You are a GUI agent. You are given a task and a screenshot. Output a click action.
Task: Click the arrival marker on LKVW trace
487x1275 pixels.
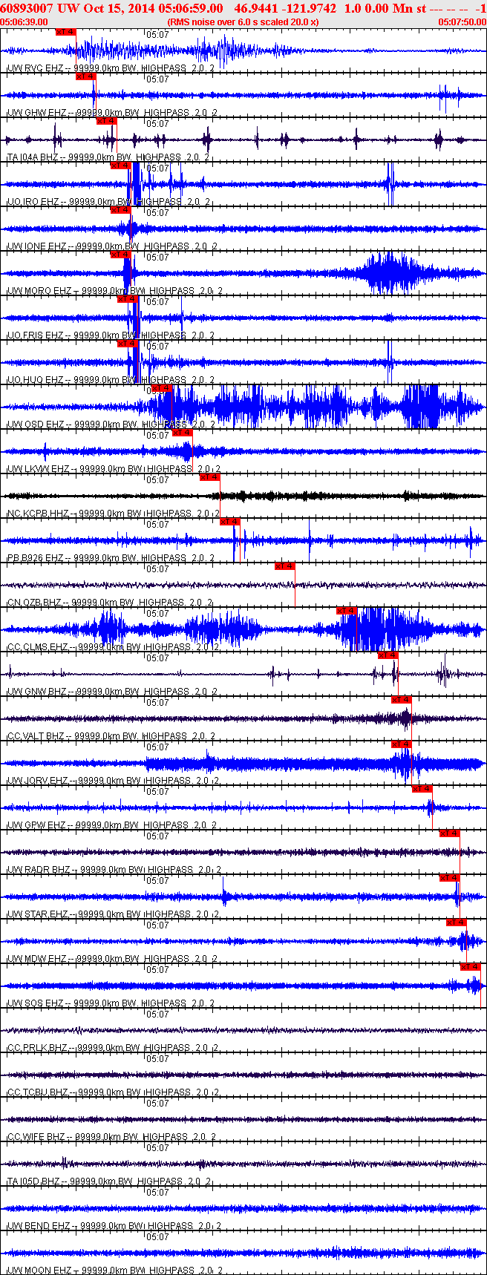pos(182,433)
